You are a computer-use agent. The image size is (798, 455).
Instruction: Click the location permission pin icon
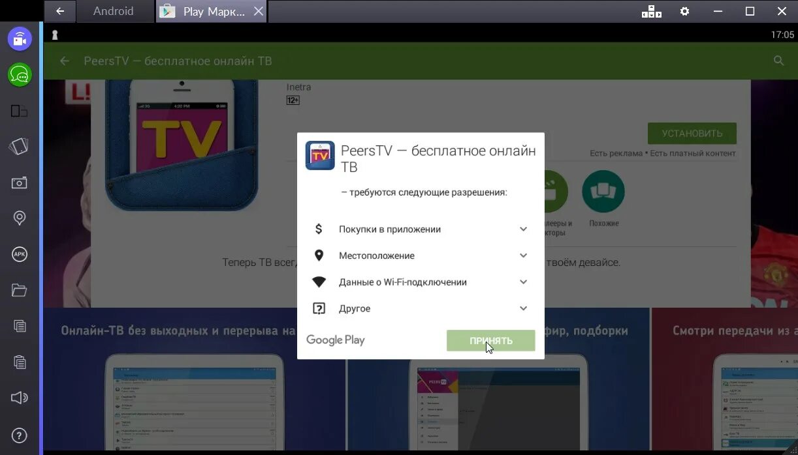click(319, 256)
